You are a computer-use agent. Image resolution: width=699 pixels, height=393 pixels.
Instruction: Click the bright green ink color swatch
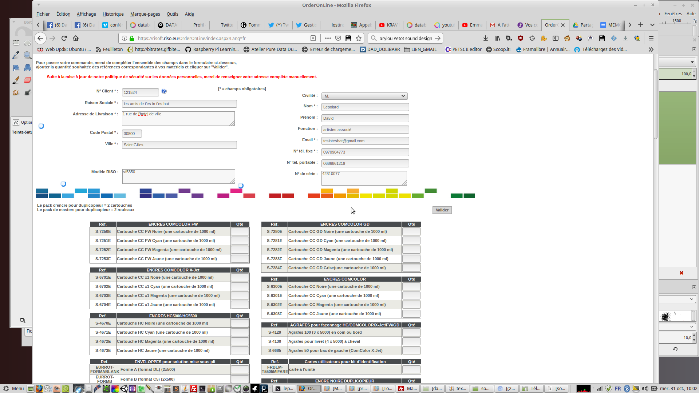pyautogui.click(x=417, y=196)
